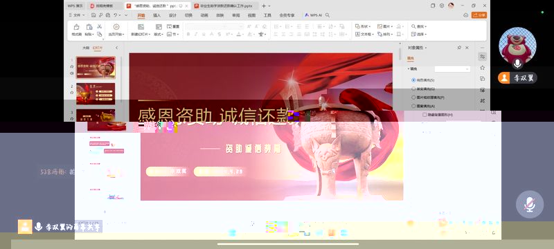Screen dimensions: 554x249
Task: Switch to the 设计 Design ribbon tab
Action: click(172, 15)
